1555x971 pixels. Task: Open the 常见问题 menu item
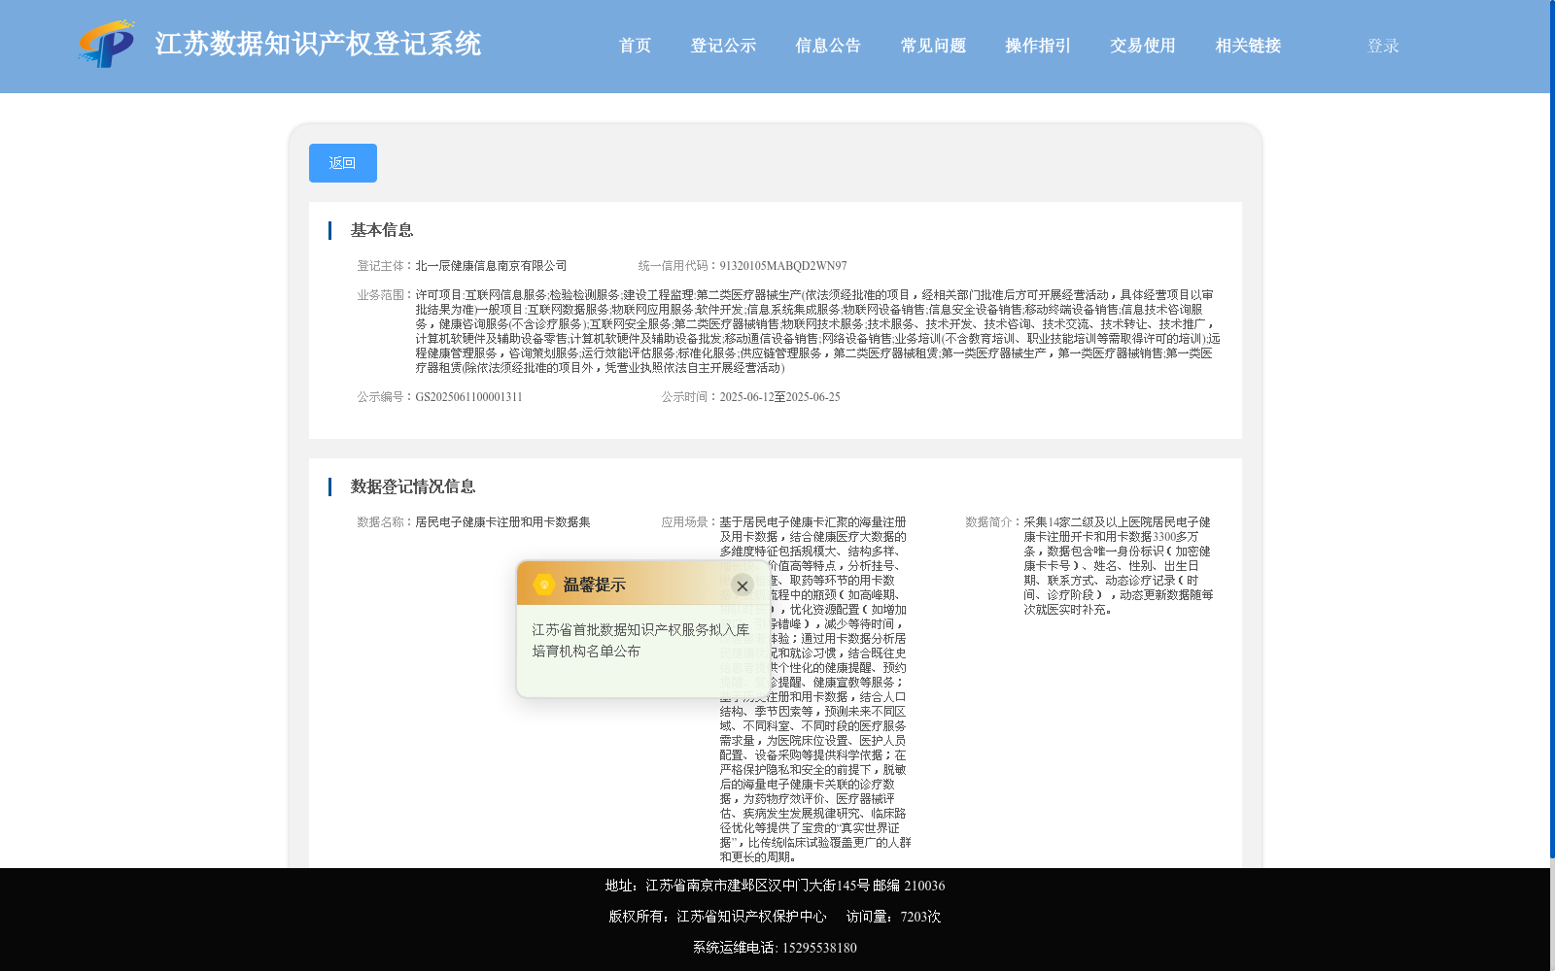[x=933, y=46]
